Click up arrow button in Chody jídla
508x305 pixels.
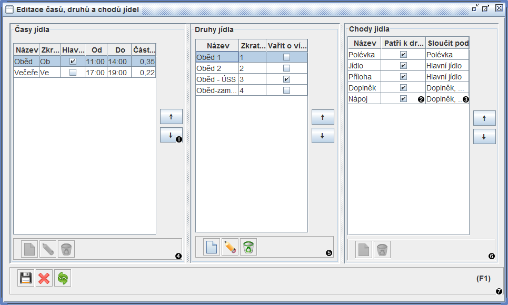(x=484, y=118)
